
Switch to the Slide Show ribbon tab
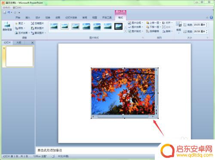pyautogui.click(x=71, y=18)
